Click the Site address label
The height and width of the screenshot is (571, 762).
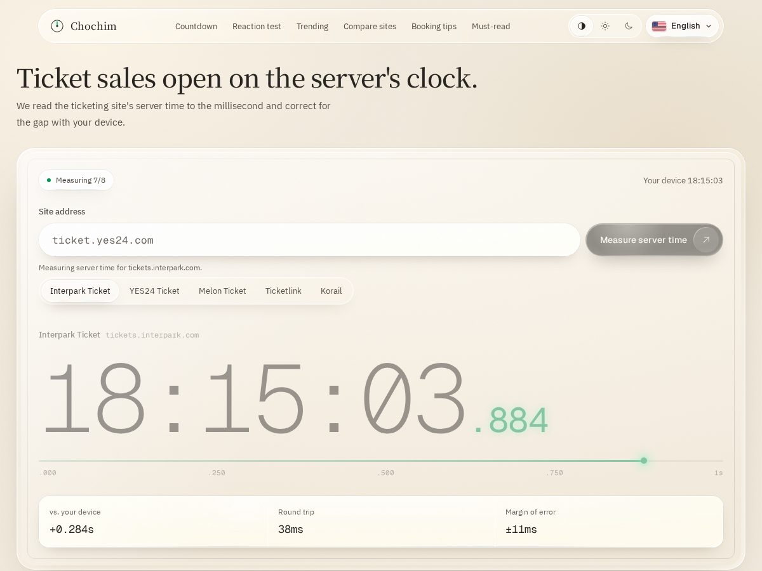[x=62, y=212]
